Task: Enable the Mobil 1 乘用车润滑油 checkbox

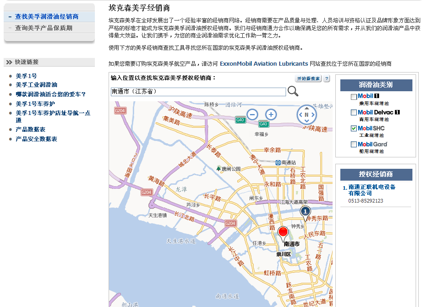Action: click(354, 97)
